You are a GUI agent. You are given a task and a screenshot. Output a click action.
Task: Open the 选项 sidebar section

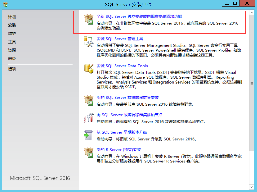click(12, 69)
